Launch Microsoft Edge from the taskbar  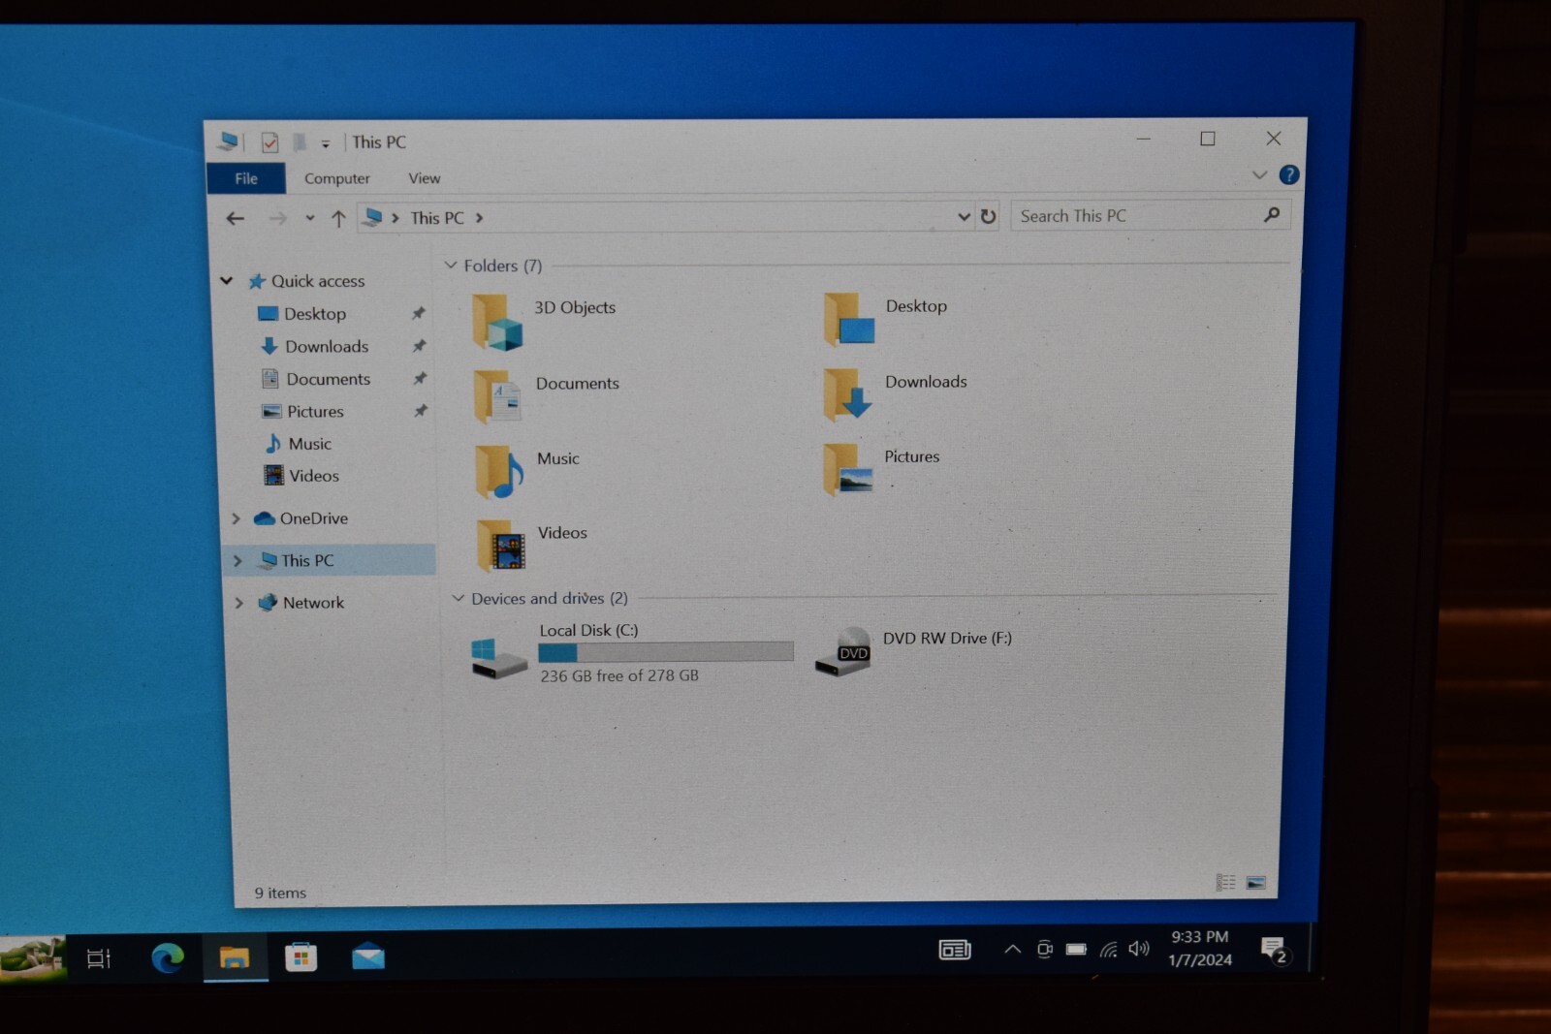(168, 957)
